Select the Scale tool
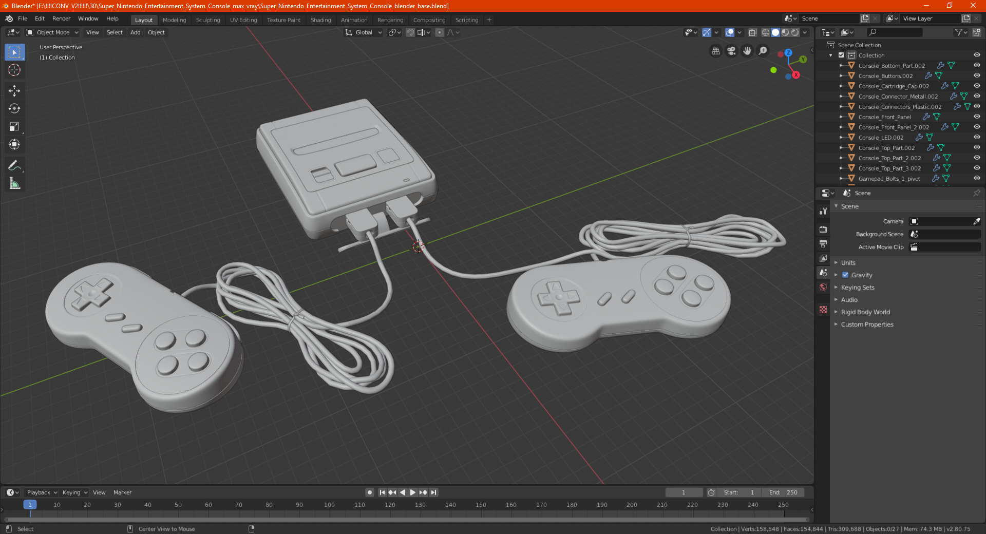Screen dimensions: 986x534 (x=14, y=127)
